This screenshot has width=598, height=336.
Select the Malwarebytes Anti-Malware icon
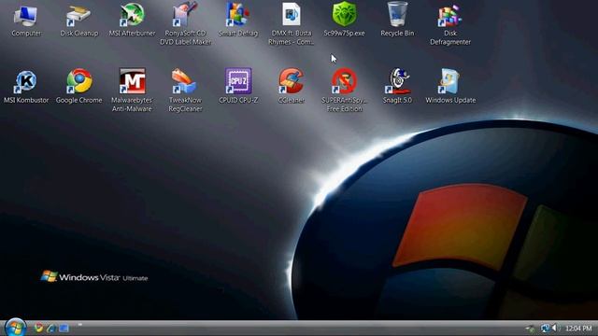(132, 91)
